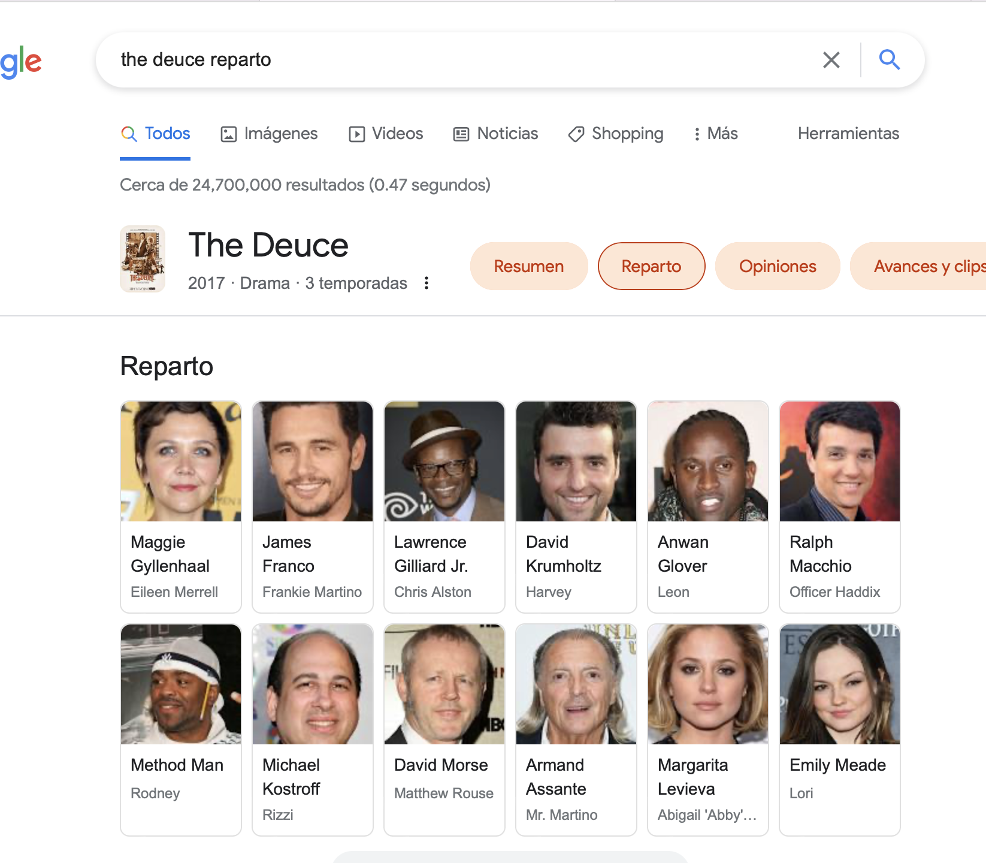Click The Deuce poster thumbnail
This screenshot has width=986, height=863.
pyautogui.click(x=143, y=259)
